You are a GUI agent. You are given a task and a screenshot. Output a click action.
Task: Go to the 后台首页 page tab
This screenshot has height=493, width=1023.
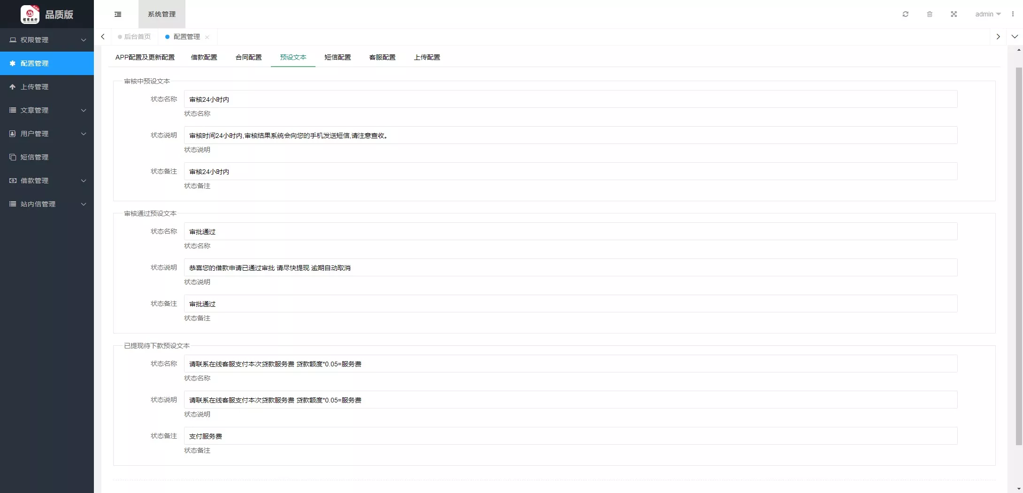(x=137, y=37)
